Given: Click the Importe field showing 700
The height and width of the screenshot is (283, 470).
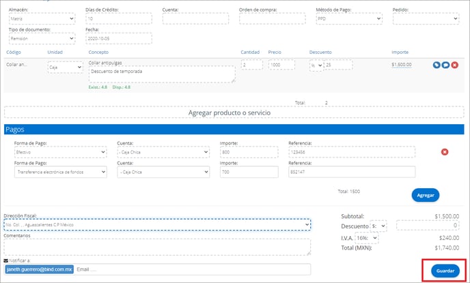Looking at the screenshot, I should 249,172.
